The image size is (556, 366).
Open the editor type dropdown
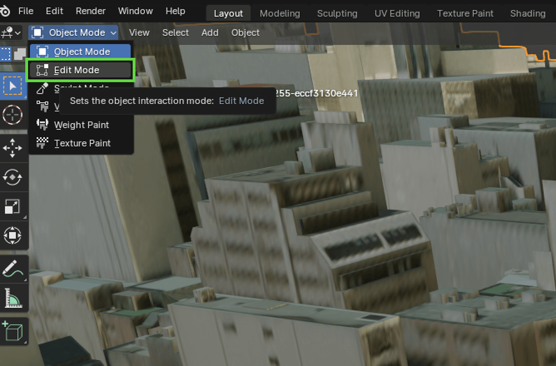tap(12, 33)
